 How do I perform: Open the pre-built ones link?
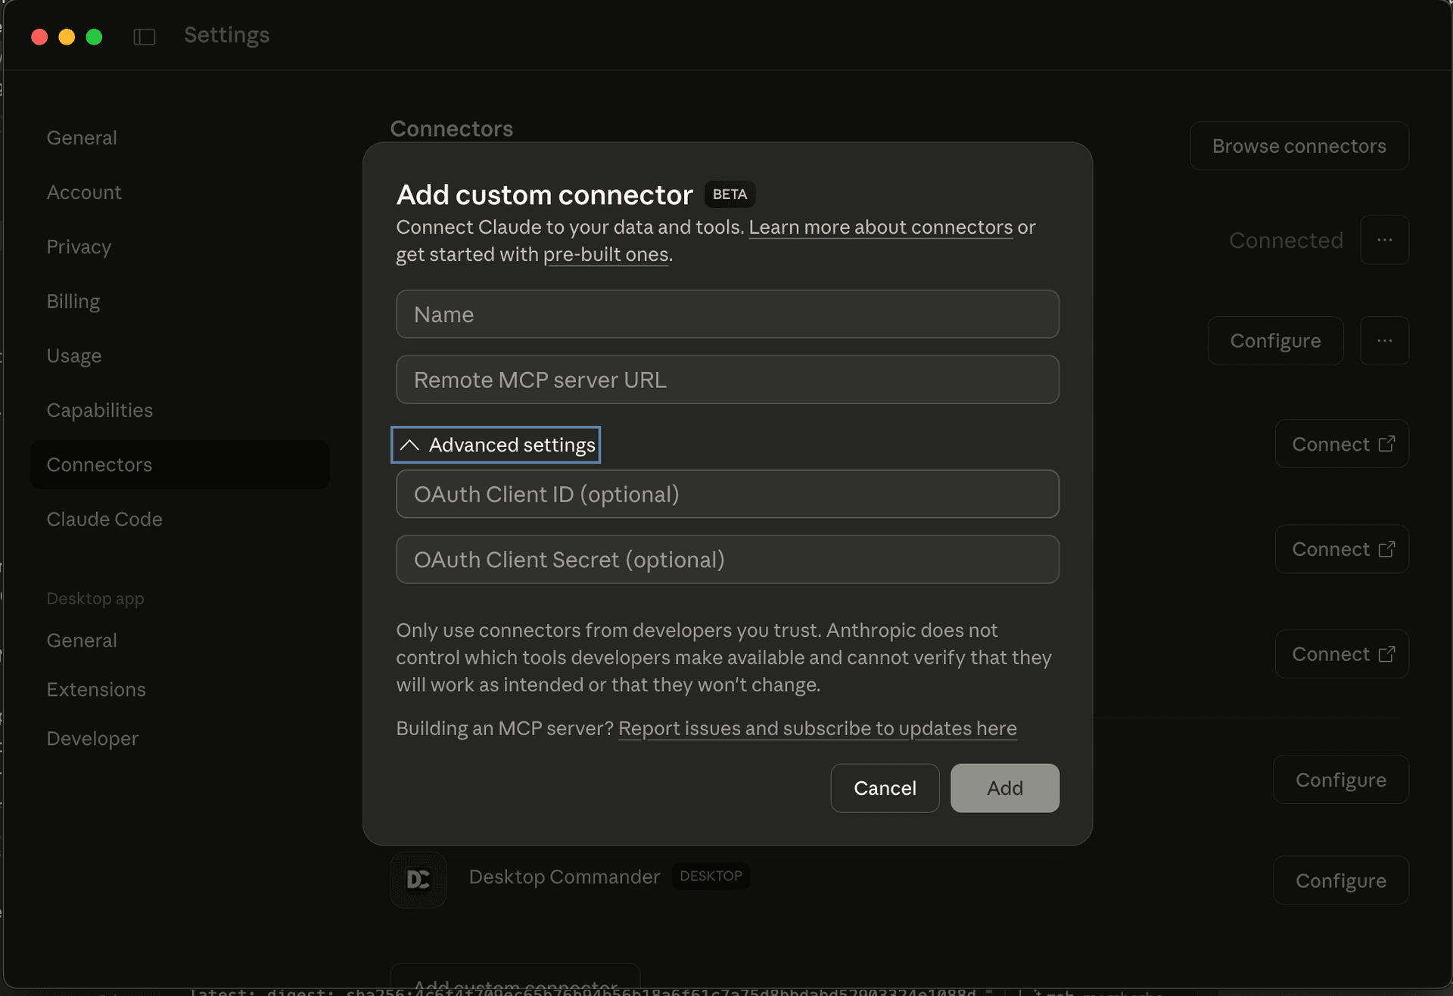coord(605,254)
